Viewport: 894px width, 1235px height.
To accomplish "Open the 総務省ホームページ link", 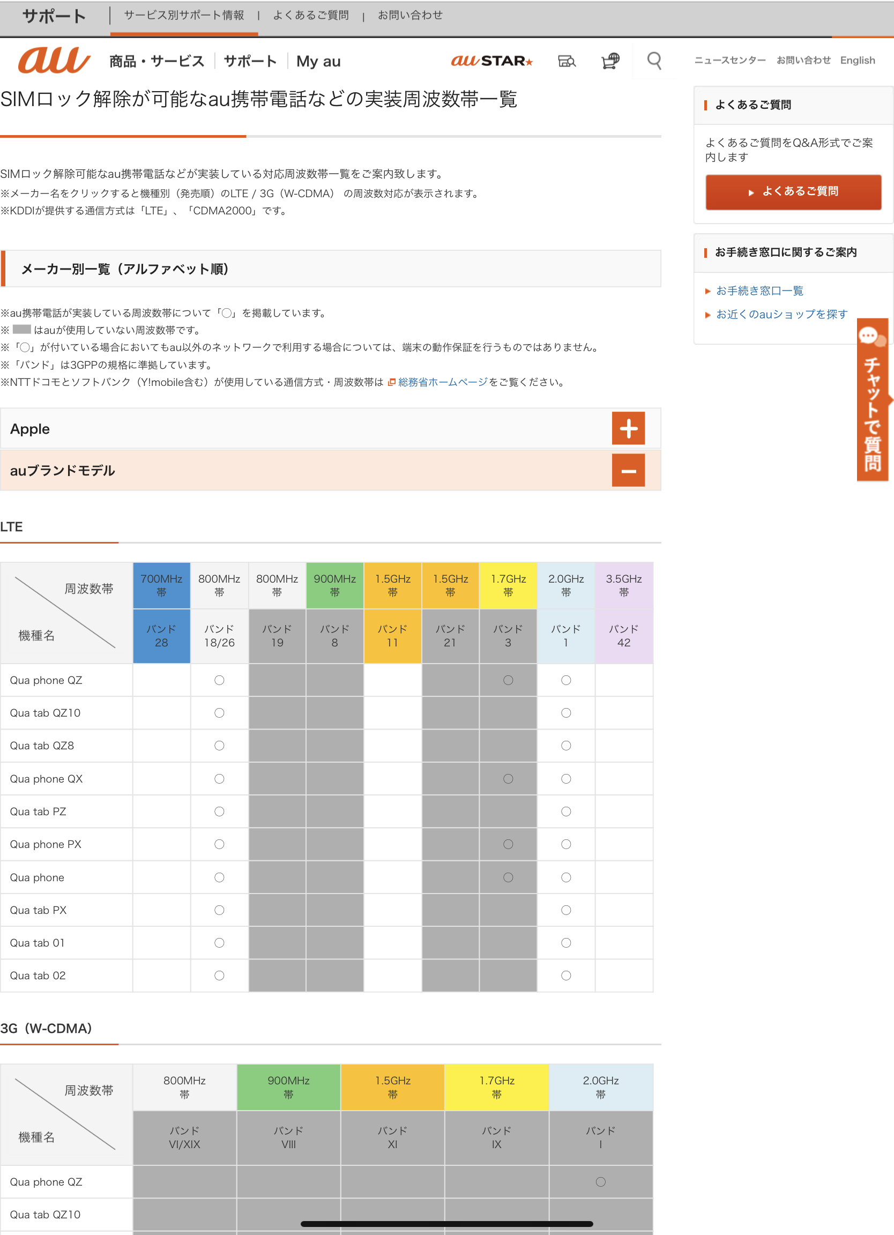I will tap(442, 382).
